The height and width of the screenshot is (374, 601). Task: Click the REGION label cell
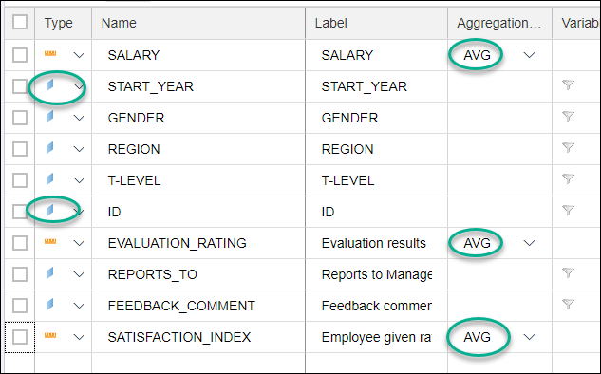(x=376, y=149)
